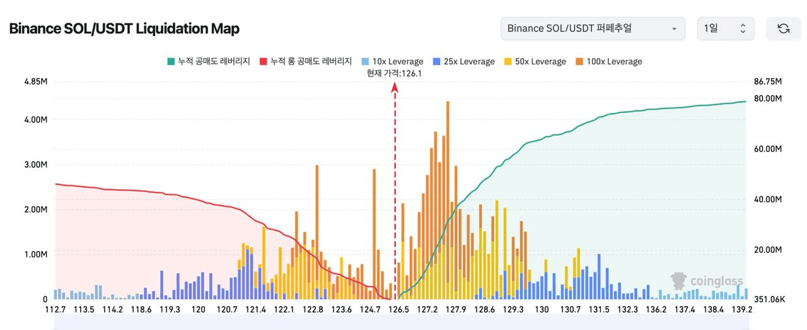
Task: Click the 4.00M left axis label
Action: [35, 120]
